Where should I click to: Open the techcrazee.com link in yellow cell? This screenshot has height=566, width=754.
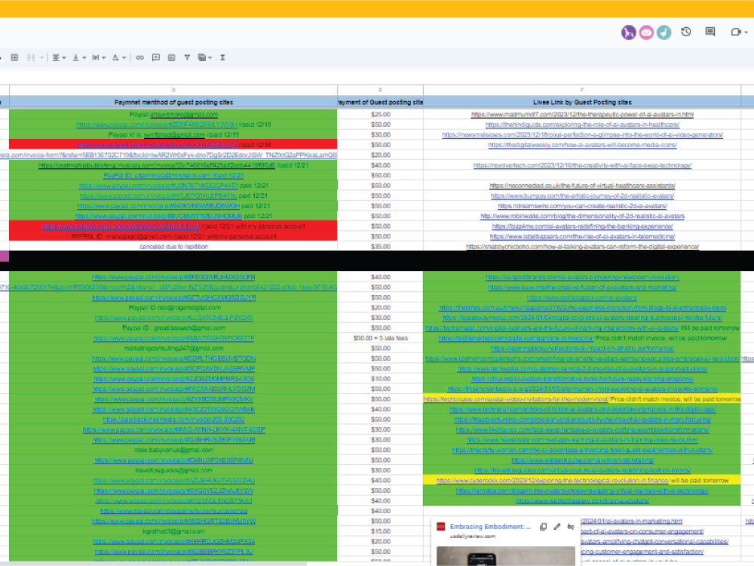pyautogui.click(x=516, y=399)
